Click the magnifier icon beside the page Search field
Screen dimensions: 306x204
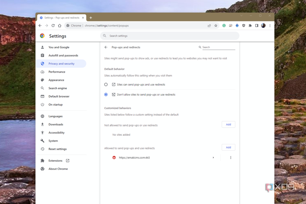click(x=200, y=47)
